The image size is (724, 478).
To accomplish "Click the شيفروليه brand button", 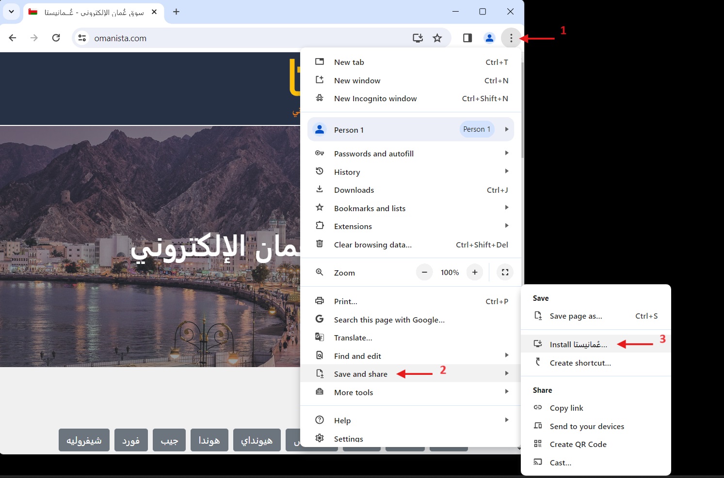I will pos(84,440).
